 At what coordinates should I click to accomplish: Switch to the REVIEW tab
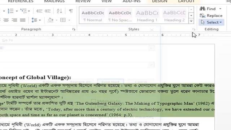click(83, 1)
